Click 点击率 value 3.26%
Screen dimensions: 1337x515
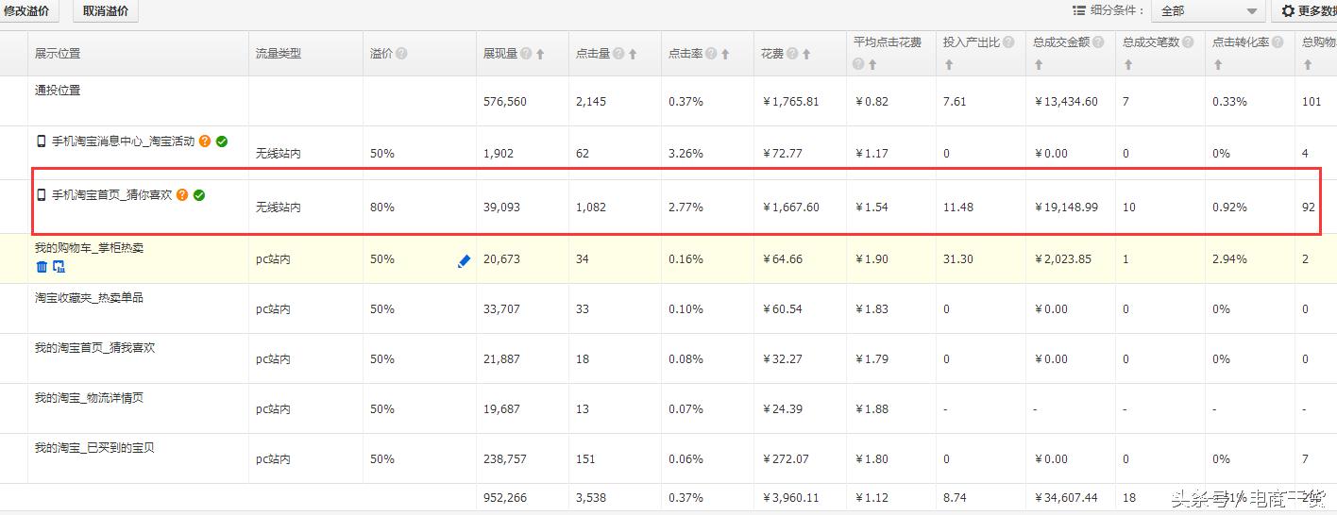pyautogui.click(x=685, y=153)
